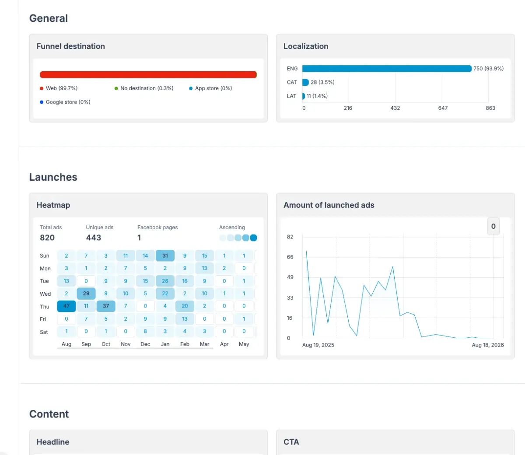
Task: Click the 11 (1.4%) value label
Action: pyautogui.click(x=317, y=96)
